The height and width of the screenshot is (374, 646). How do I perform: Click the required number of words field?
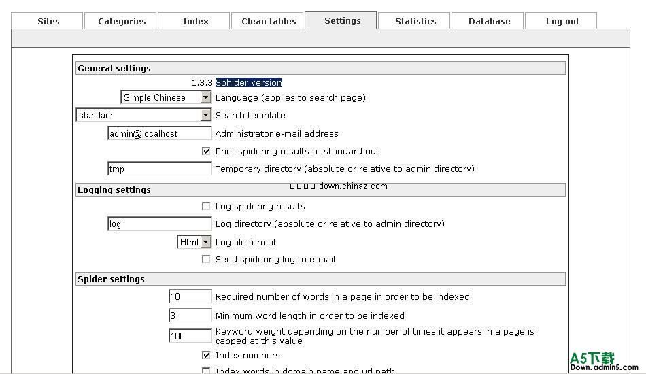(190, 296)
